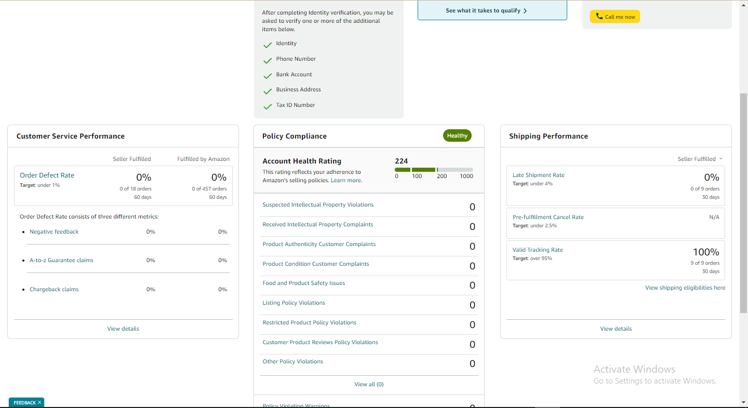Open A-to-z Guarantee claims
Image resolution: width=748 pixels, height=408 pixels.
point(61,260)
